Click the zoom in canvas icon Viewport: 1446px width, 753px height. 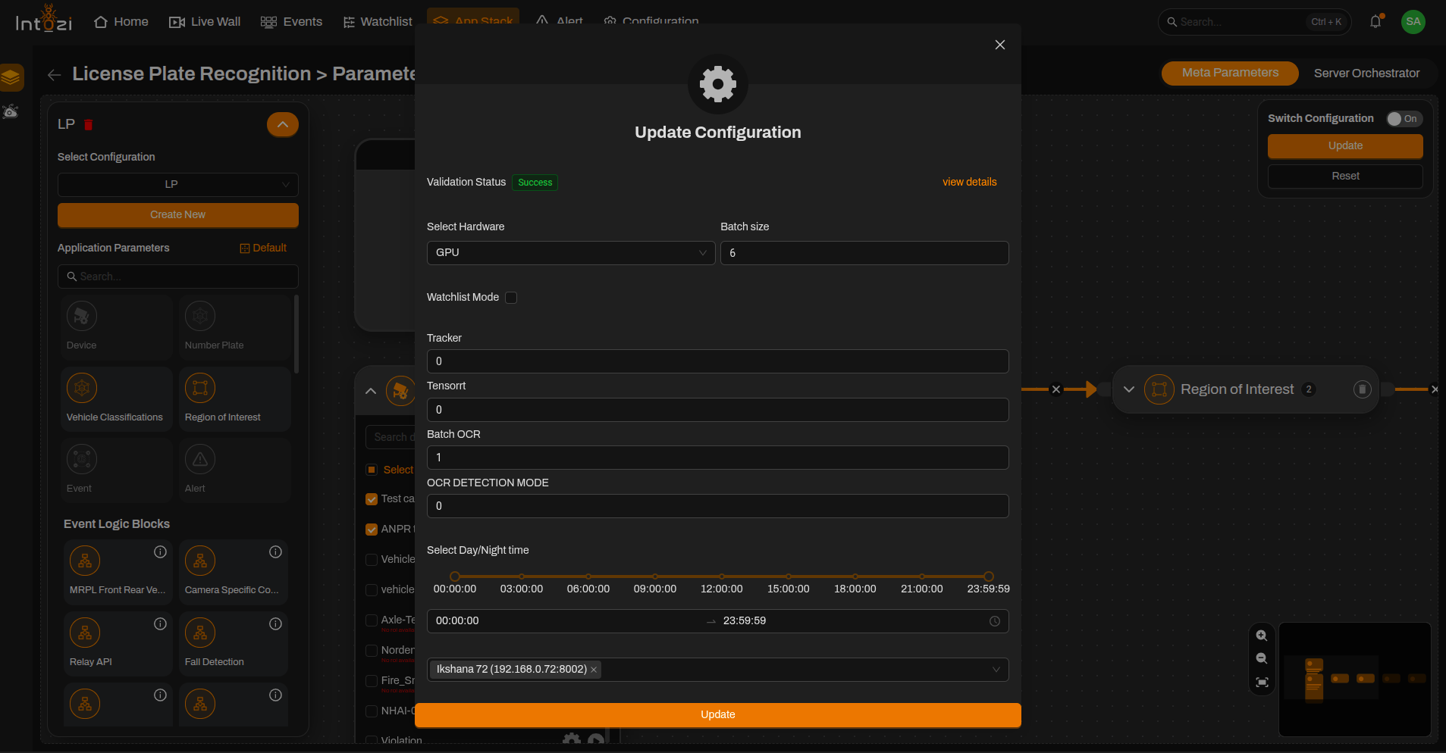(1262, 636)
